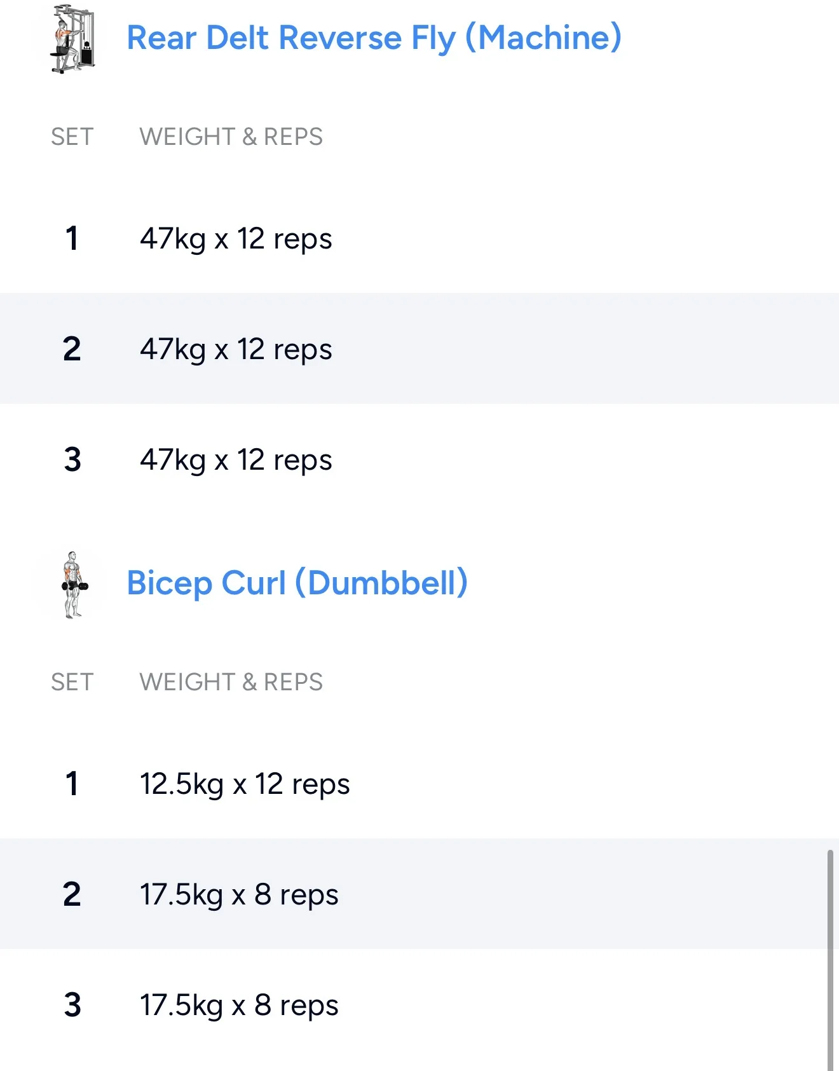This screenshot has width=839, height=1071.
Task: Tap the Bicep Curl dumbbell exercise thumbnail
Action: tap(74, 584)
